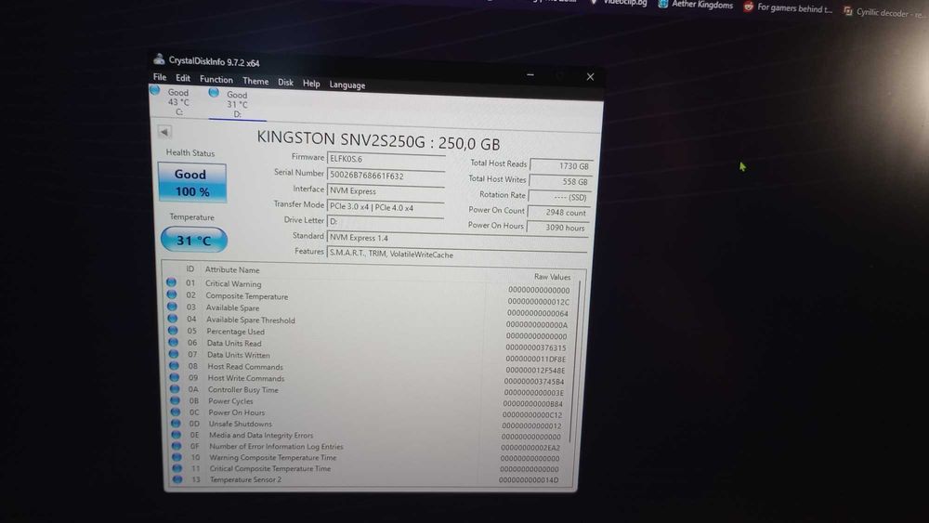Click the Power On Count value 2948 count
This screenshot has width=929, height=523.
click(x=557, y=212)
